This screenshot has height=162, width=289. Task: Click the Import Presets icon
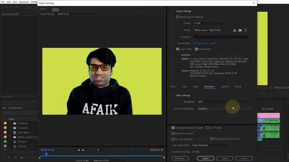coord(240,30)
